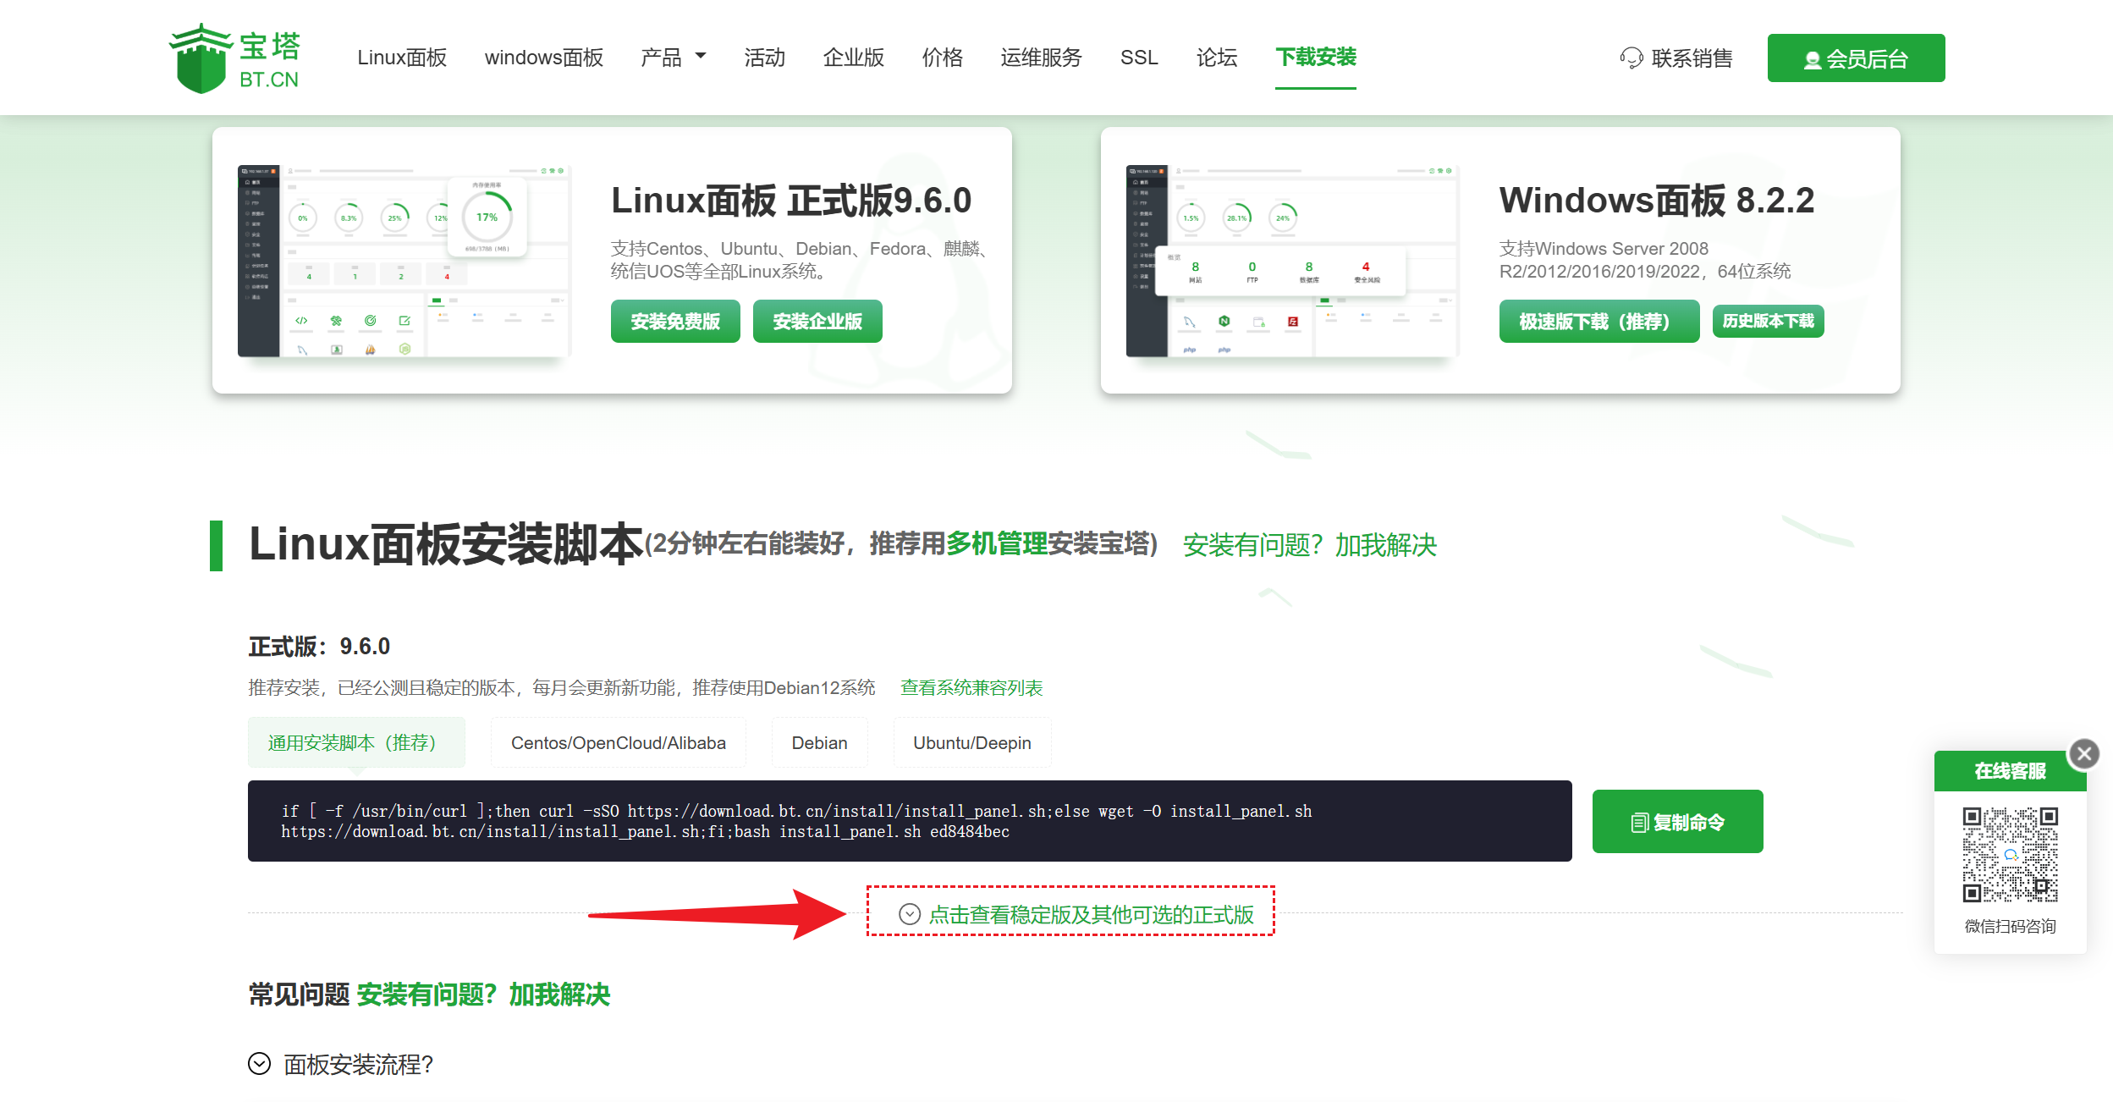Select the 通用安装脚本 recommended tab

click(355, 742)
